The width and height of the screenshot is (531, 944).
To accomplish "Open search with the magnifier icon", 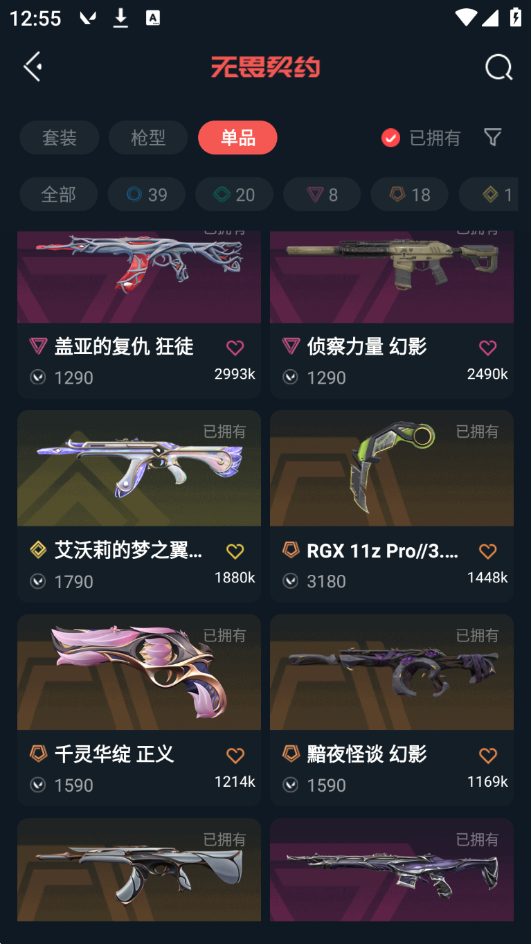I will tap(498, 67).
